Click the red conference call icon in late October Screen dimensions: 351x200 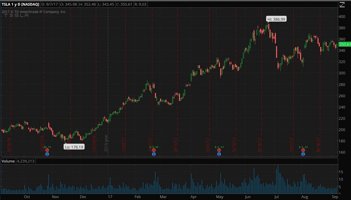(47, 150)
